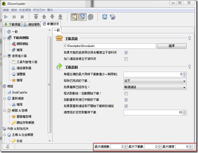Screen dimensions: 198x153
Task: Click the status bar icon at bottom left
Action: tap(8, 147)
